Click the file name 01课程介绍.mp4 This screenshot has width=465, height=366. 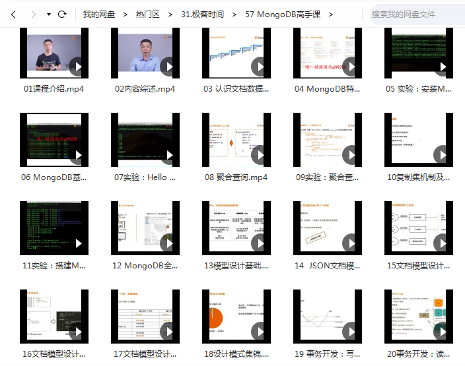(54, 89)
